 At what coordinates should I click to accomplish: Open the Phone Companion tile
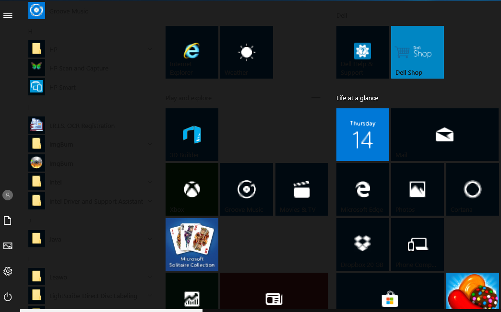tap(417, 244)
